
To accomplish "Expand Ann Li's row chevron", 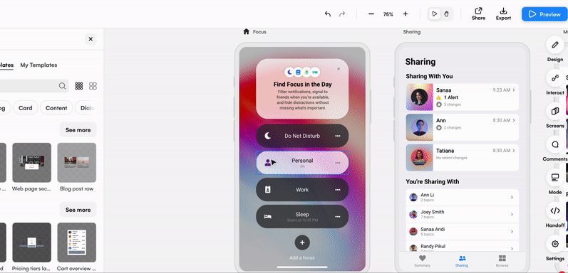I will (x=512, y=198).
